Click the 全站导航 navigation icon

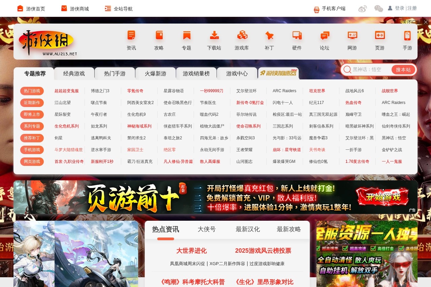pyautogui.click(x=108, y=8)
